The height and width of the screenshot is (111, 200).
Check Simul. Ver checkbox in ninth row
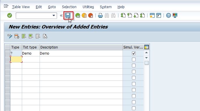pos(134,102)
